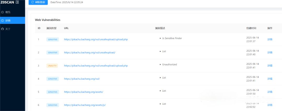Screen dimensions: 282x111
Task: Click 详情 action for row ID 6
Action: pyautogui.click(x=270, y=105)
